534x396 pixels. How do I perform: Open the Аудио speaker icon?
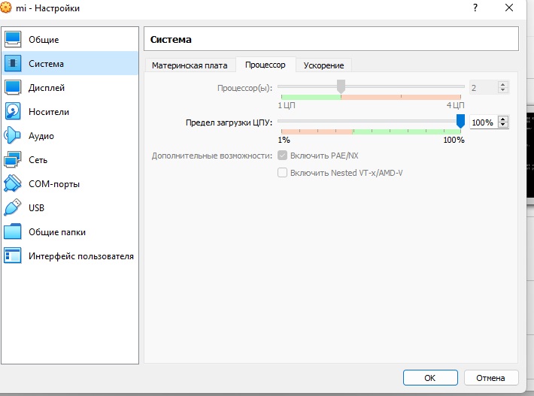pos(14,135)
